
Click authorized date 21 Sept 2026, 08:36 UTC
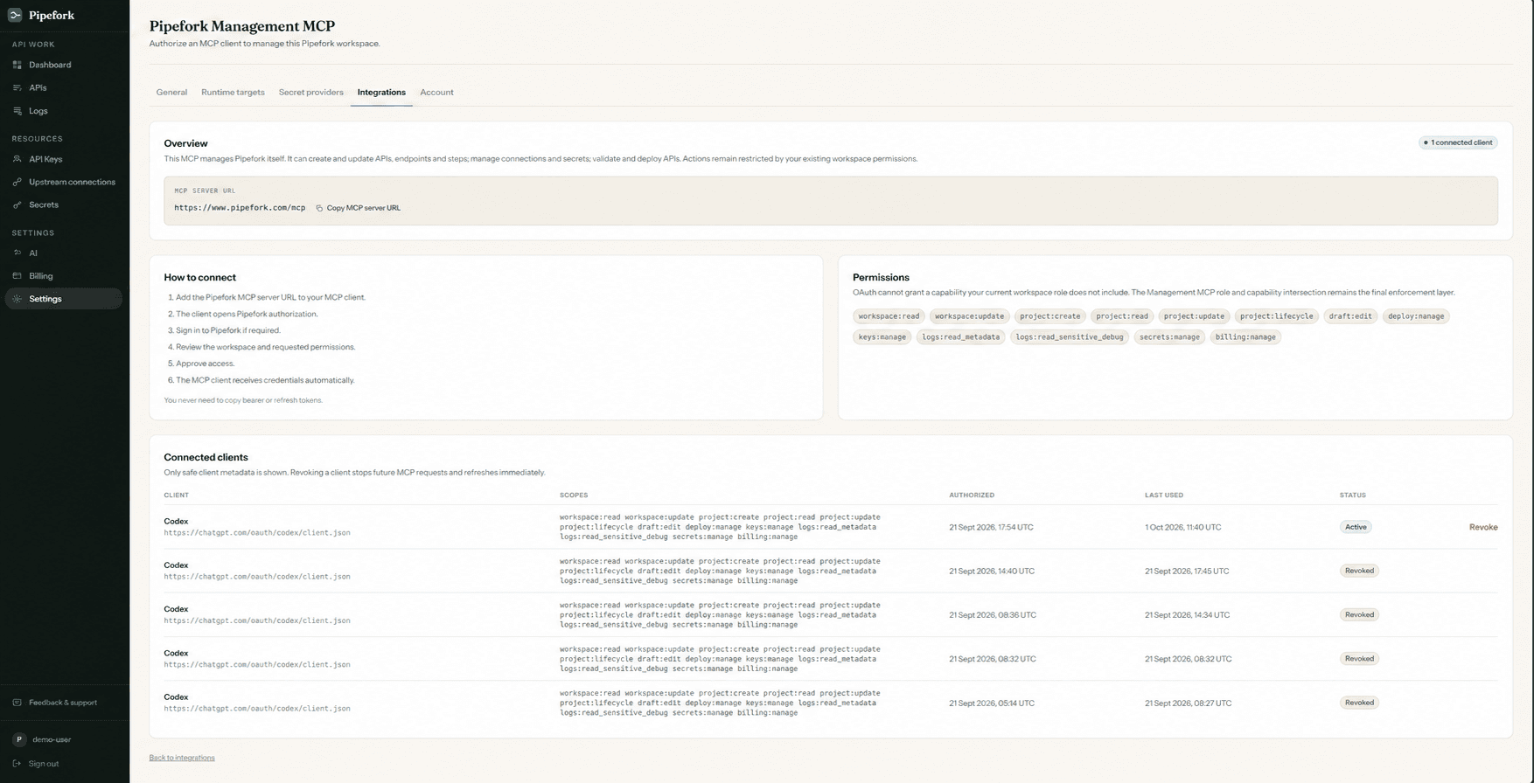coord(993,615)
